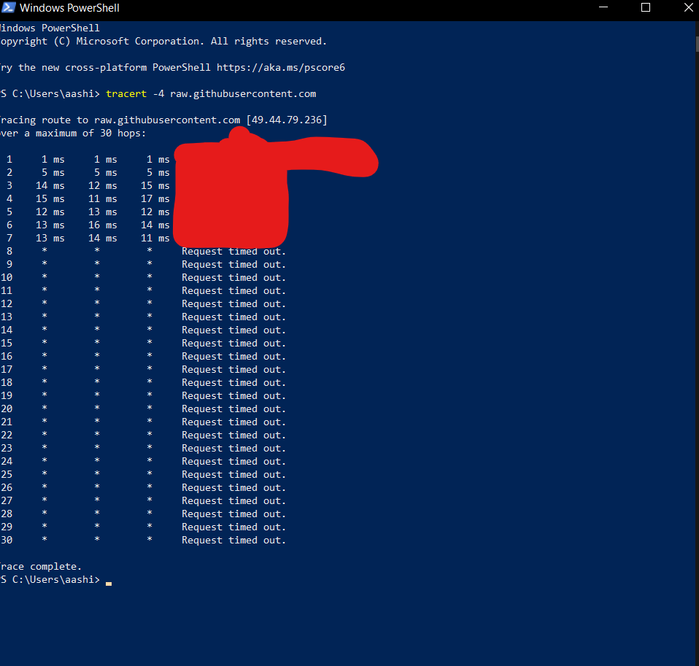Click hop number 16 in the trace
The image size is (699, 666).
point(7,356)
